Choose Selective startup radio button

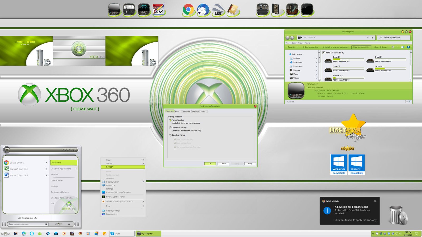click(x=170, y=135)
